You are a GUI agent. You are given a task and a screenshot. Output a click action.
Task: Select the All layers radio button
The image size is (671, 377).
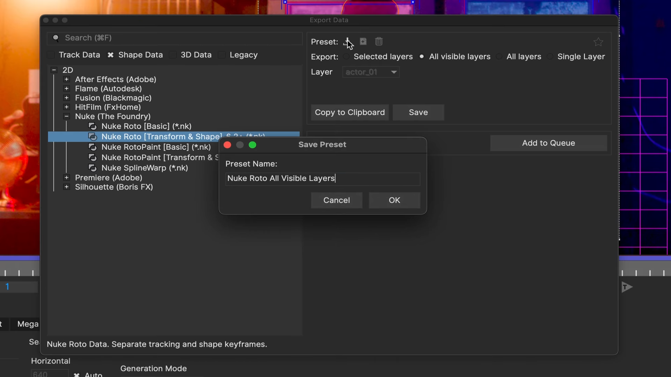click(x=499, y=56)
